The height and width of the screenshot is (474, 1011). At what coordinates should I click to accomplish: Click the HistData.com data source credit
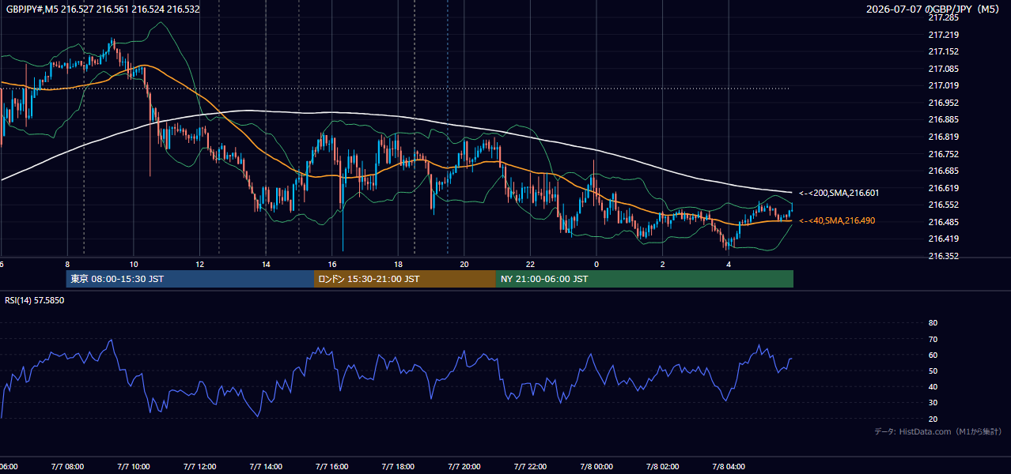[x=937, y=431]
